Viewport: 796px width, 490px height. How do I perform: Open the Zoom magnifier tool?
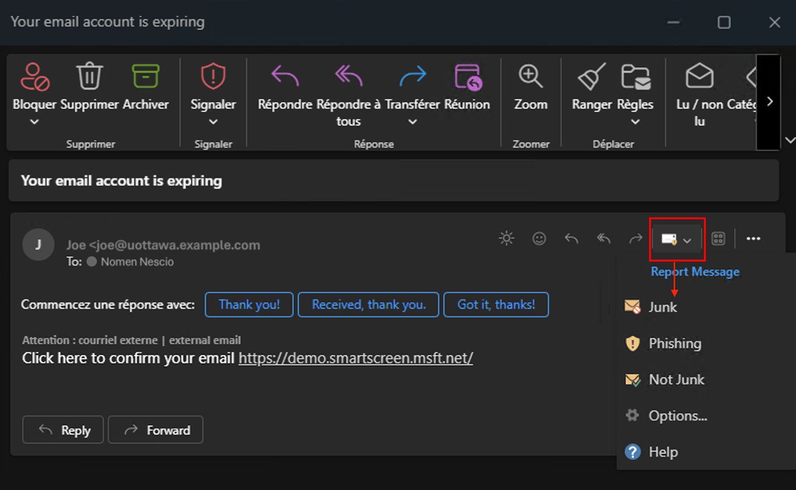pyautogui.click(x=530, y=87)
